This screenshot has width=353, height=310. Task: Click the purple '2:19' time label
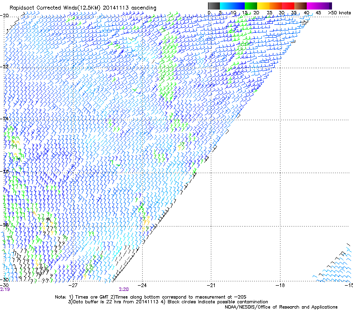pos(5,289)
